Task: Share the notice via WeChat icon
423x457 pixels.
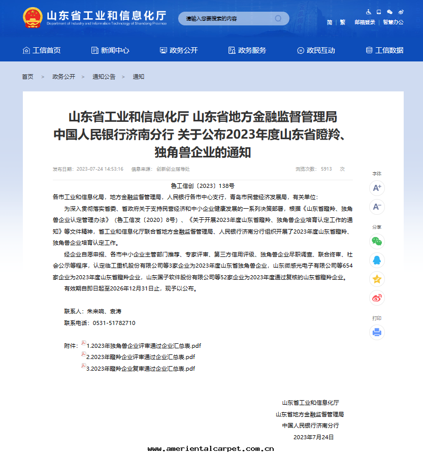Action: point(377,241)
